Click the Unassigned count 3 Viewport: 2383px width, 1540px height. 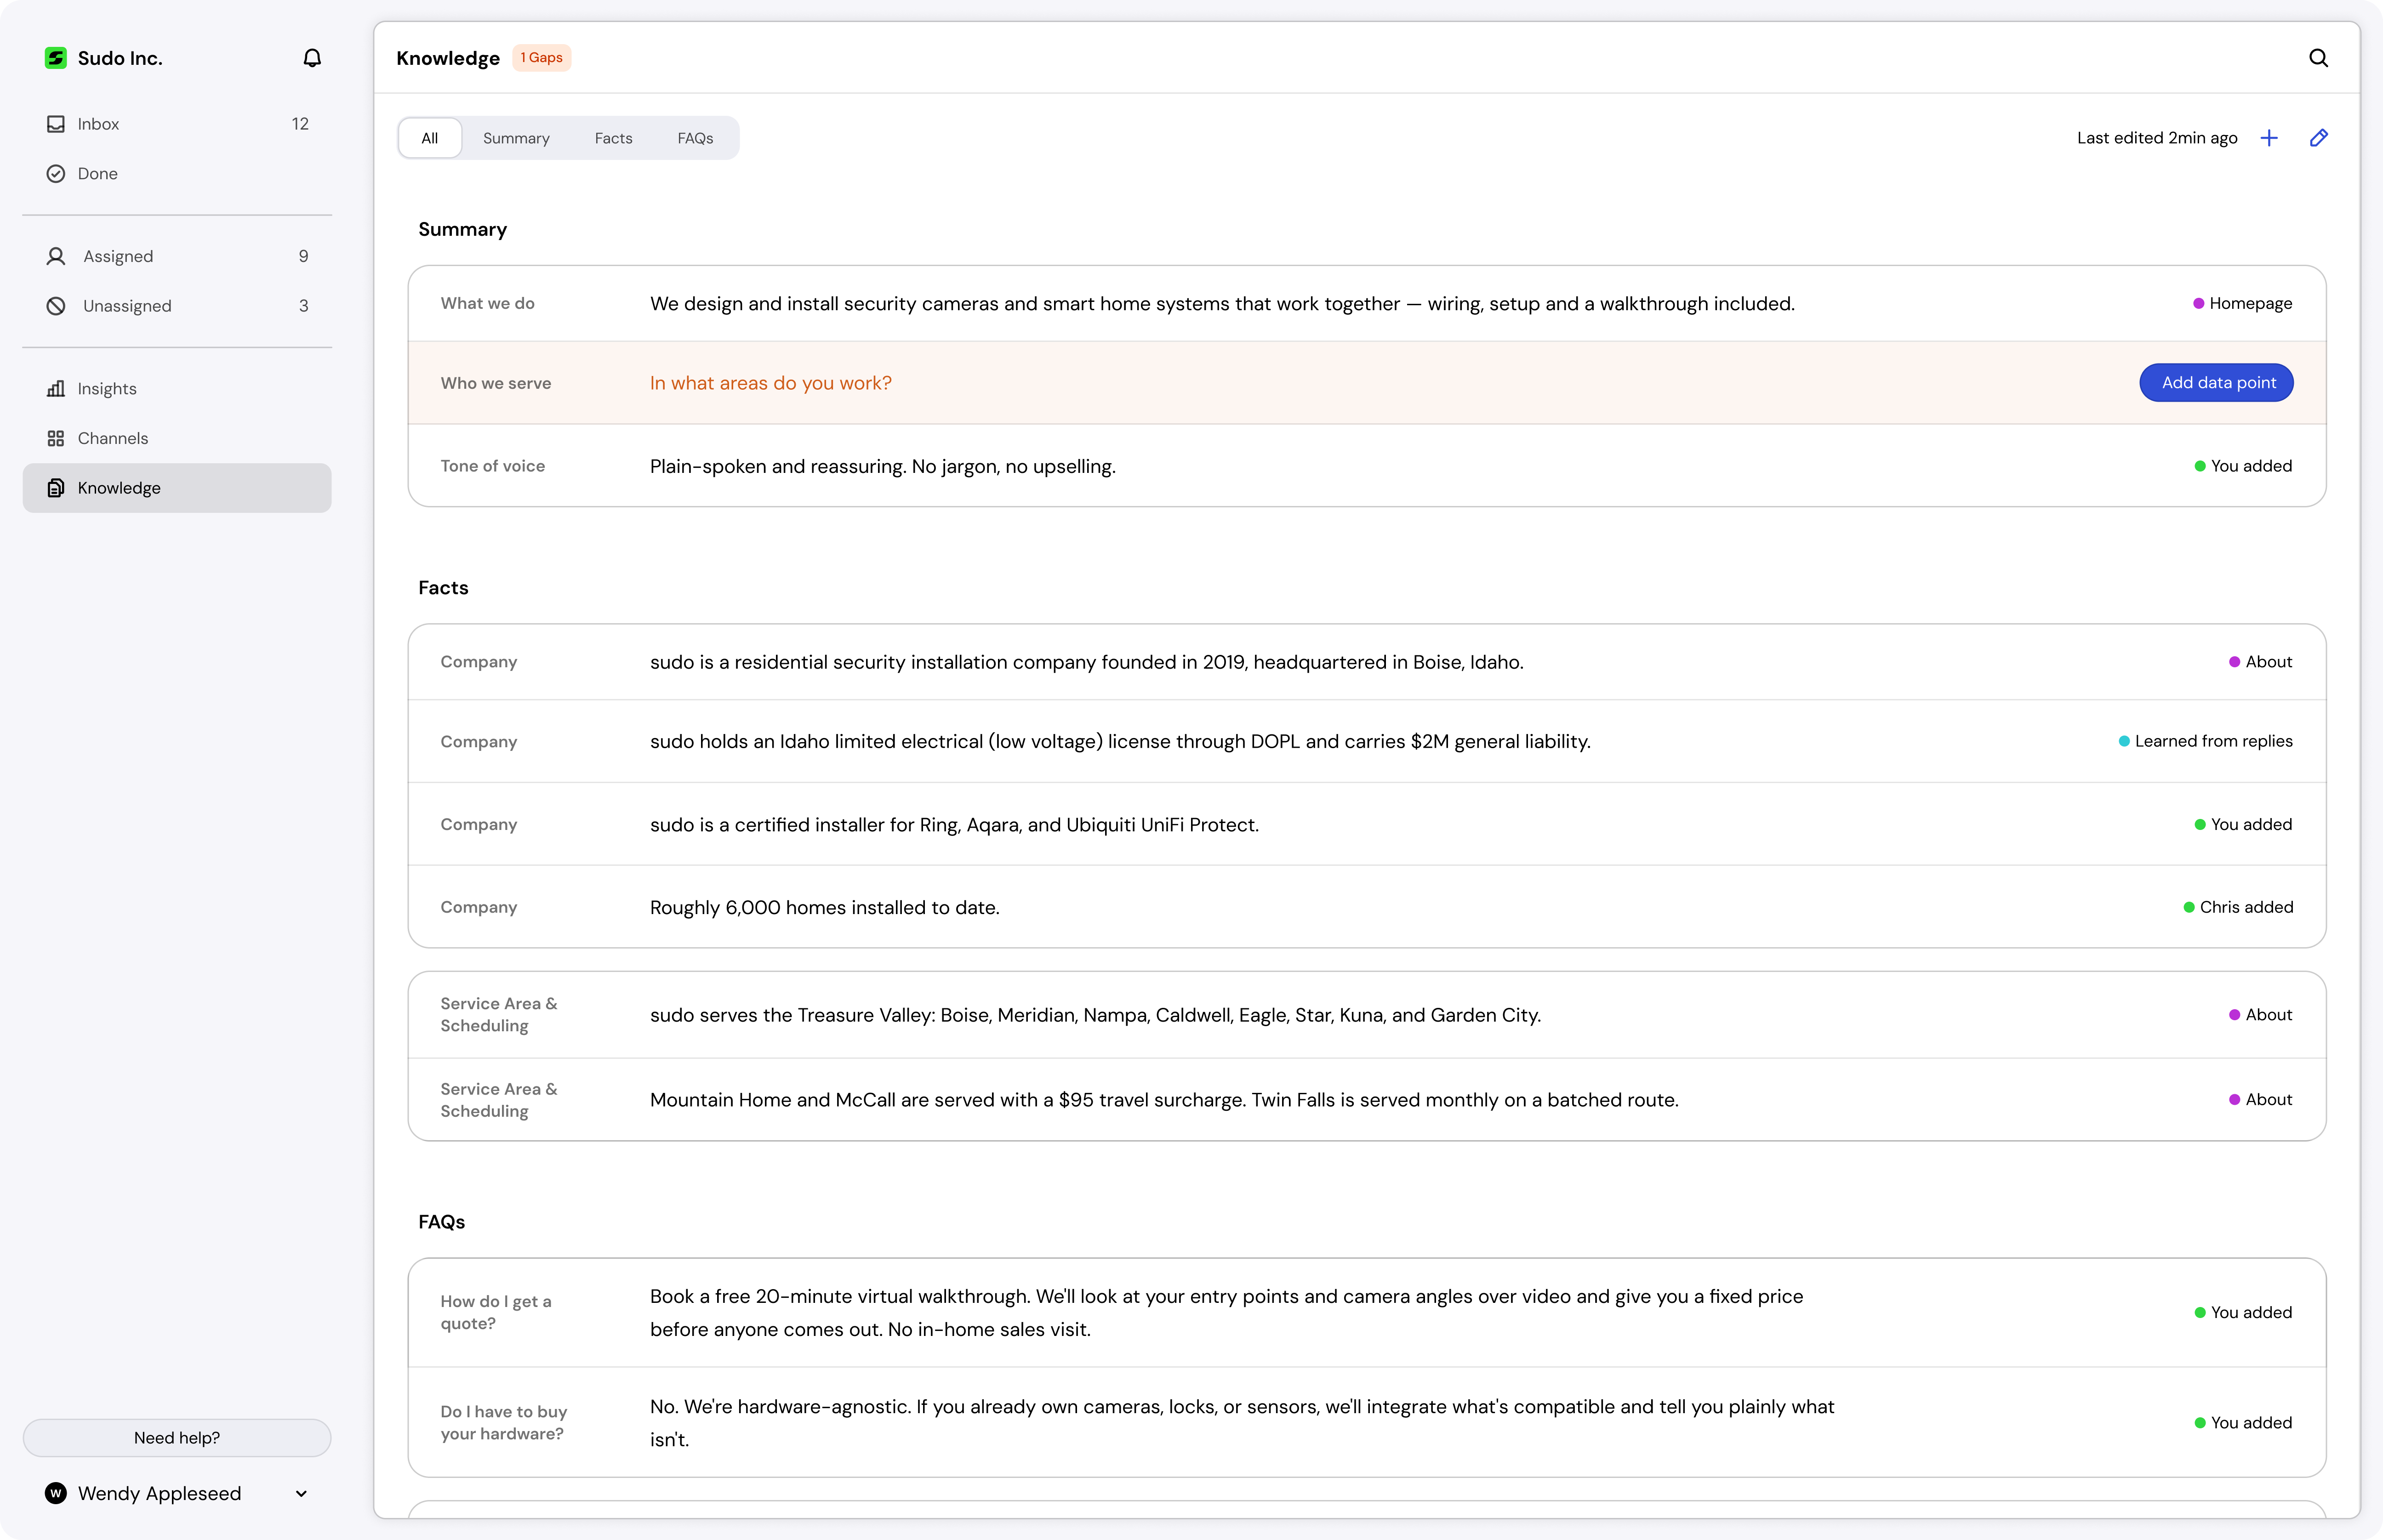click(x=303, y=306)
